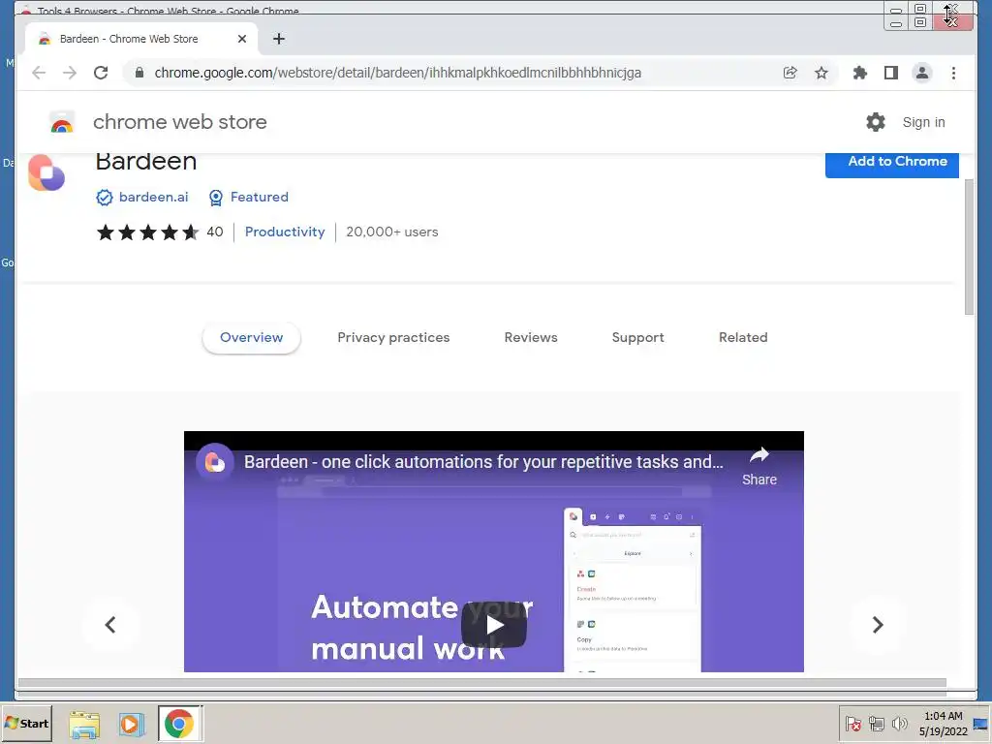Open the system clock and date

(x=944, y=724)
